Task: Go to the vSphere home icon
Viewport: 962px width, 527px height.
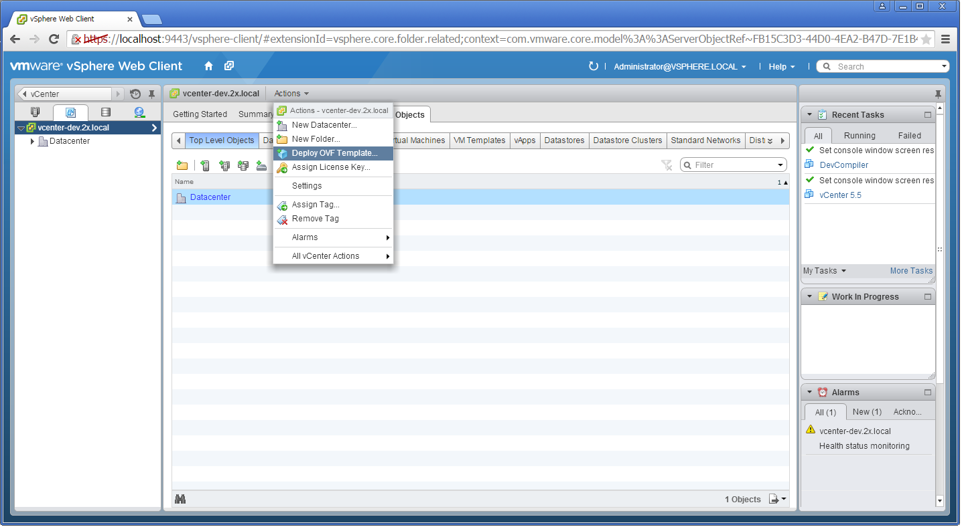Action: pos(208,66)
